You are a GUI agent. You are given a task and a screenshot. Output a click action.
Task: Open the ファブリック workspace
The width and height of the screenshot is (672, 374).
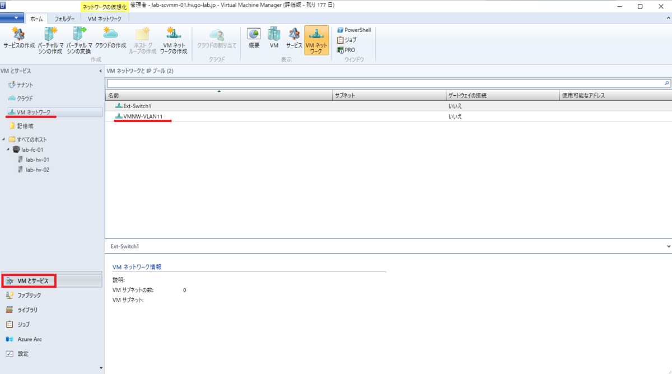tap(52, 295)
